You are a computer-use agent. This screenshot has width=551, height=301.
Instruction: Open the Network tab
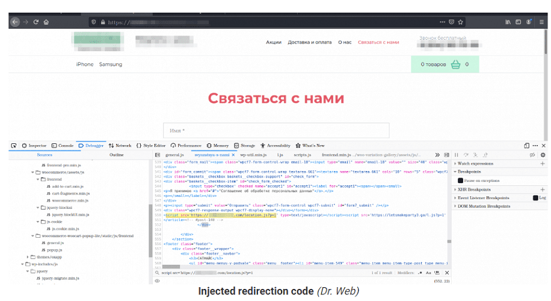click(120, 146)
